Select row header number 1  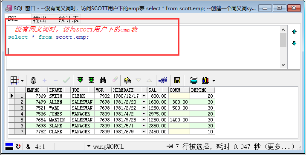pyautogui.click(x=20, y=96)
